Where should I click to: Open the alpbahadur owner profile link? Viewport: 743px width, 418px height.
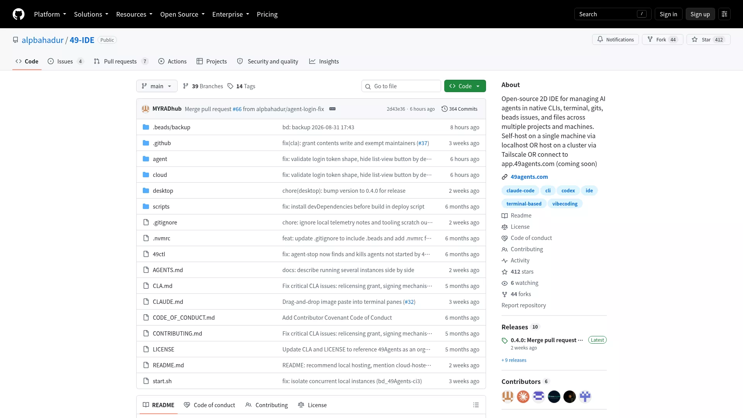(43, 40)
